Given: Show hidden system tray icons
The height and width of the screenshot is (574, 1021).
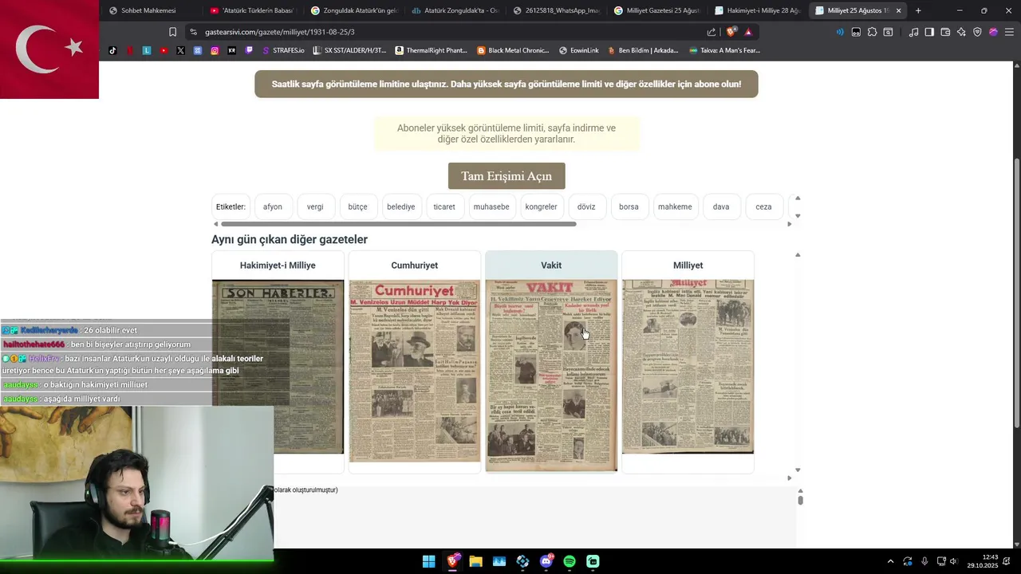Looking at the screenshot, I should pos(890,561).
